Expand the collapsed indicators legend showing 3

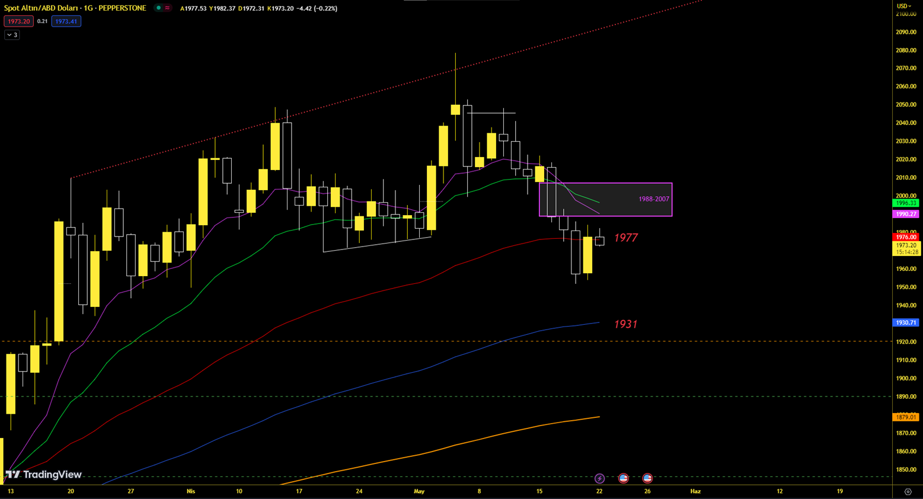tap(12, 35)
